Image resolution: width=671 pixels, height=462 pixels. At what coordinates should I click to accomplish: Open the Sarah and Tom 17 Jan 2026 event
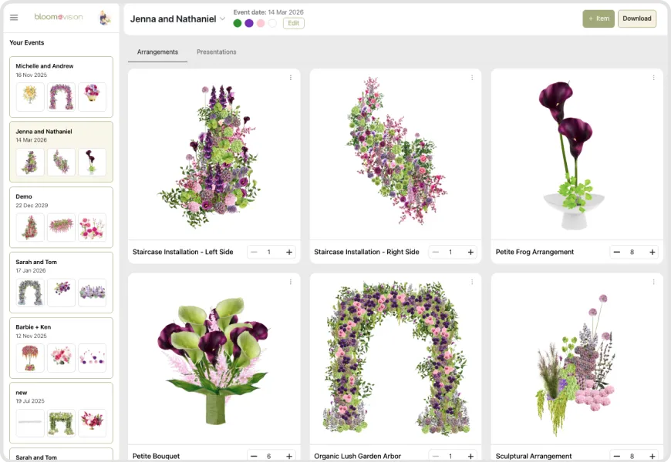(x=61, y=283)
